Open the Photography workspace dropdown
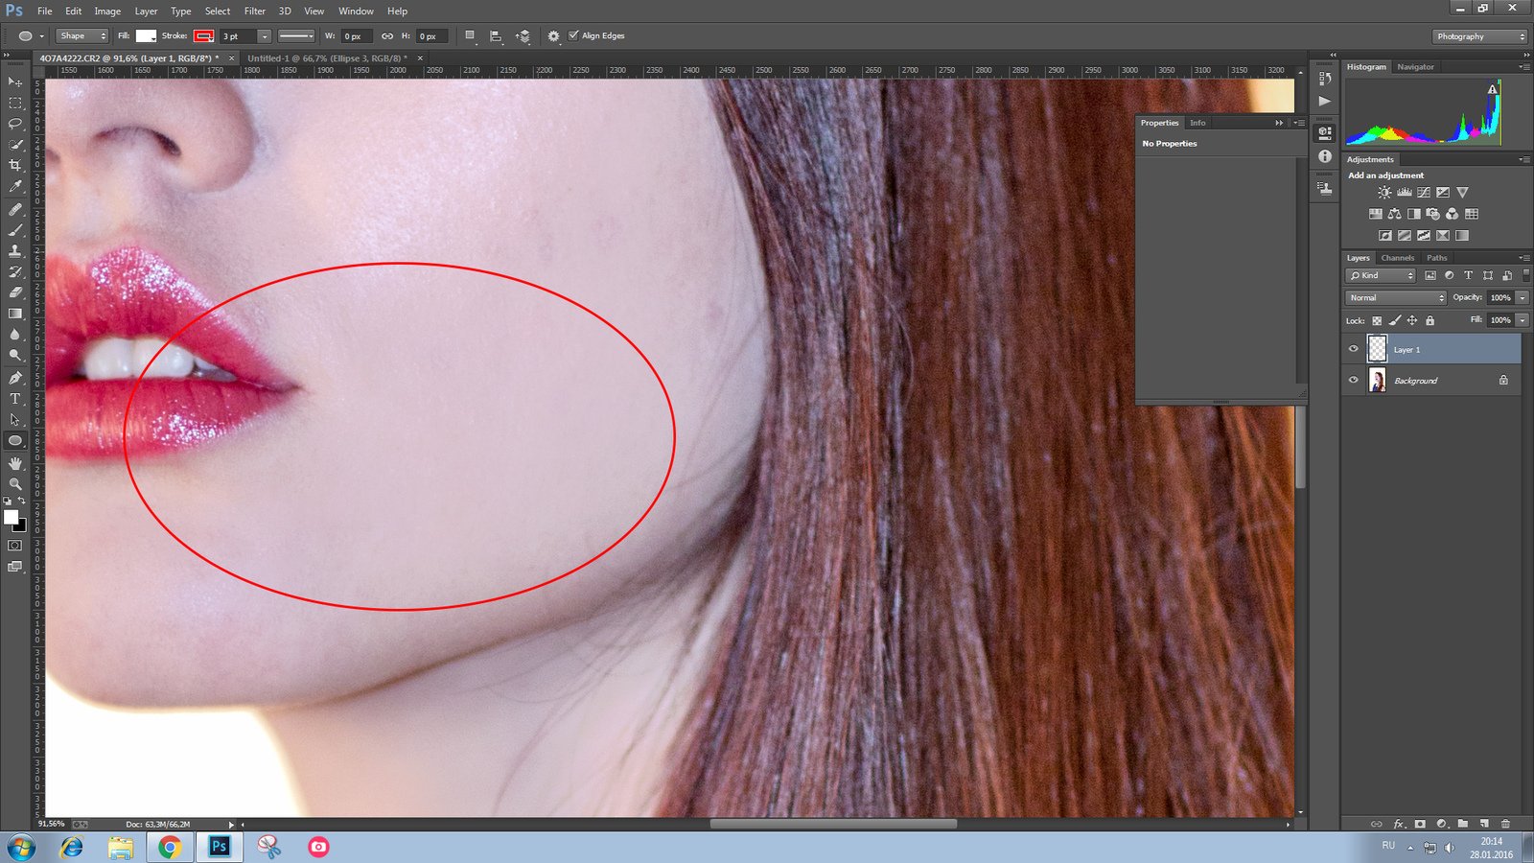The height and width of the screenshot is (863, 1534). 1480,36
